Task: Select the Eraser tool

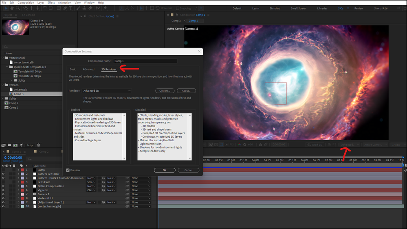Action: point(90,8)
